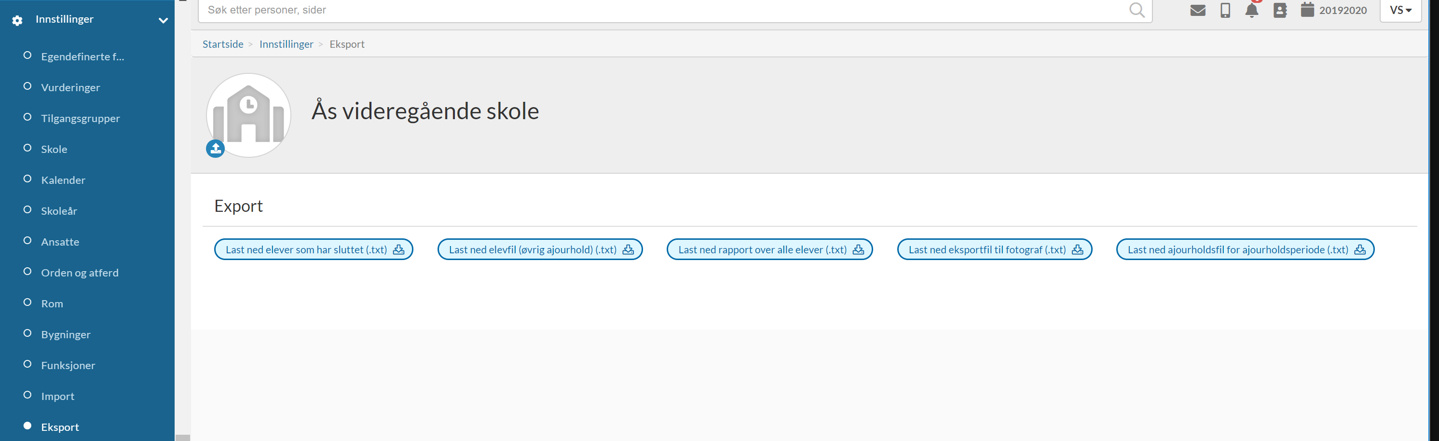Go to Startside breadcrumb link
Screen dimensions: 1439x441
coord(223,44)
